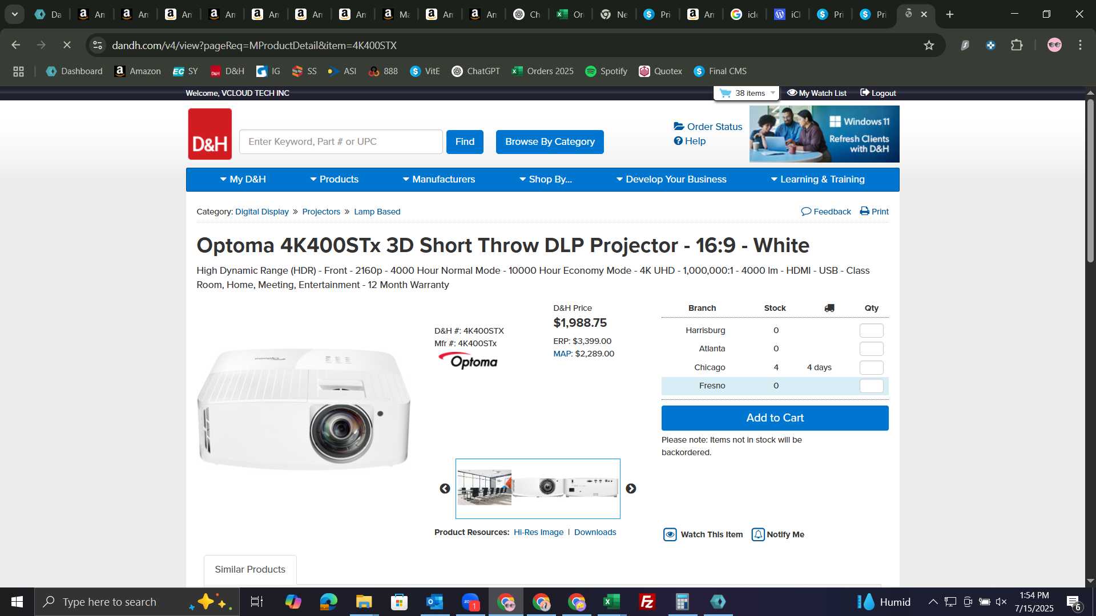
Task: Go back to previous page
Action: point(16,45)
